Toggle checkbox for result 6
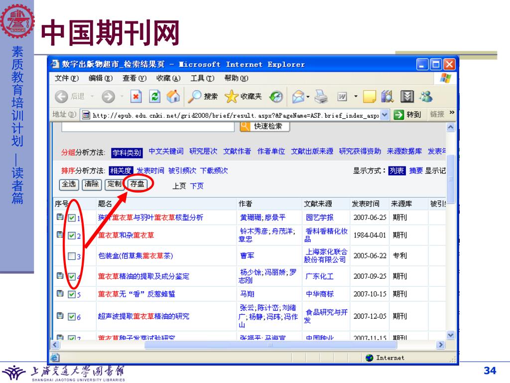 (72, 317)
